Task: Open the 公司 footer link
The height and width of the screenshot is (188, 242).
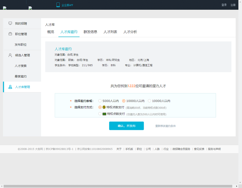Action: coord(148,149)
